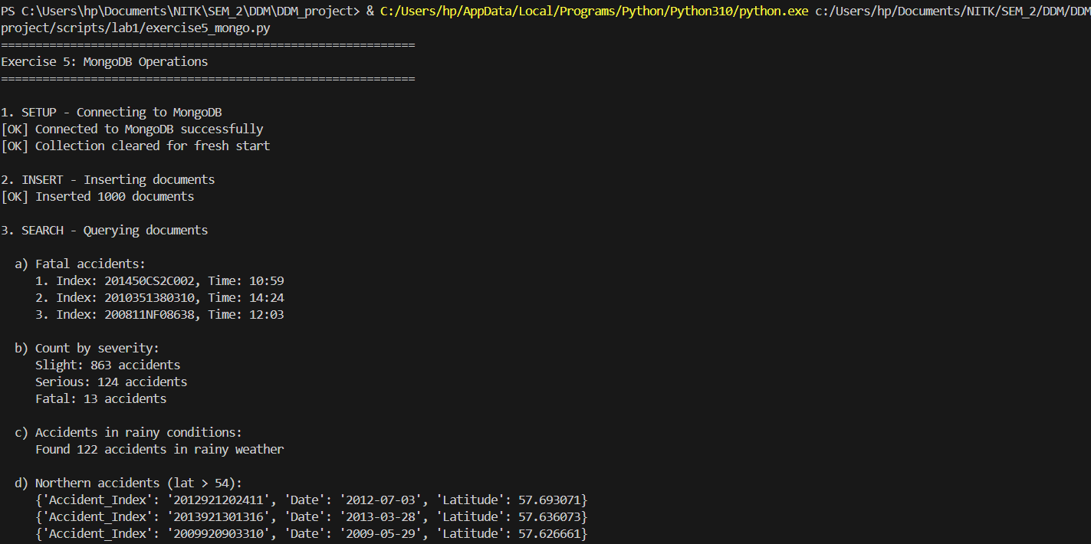Click the "Inserted 1000 documents" output line
The width and height of the screenshot is (1091, 544).
[114, 197]
